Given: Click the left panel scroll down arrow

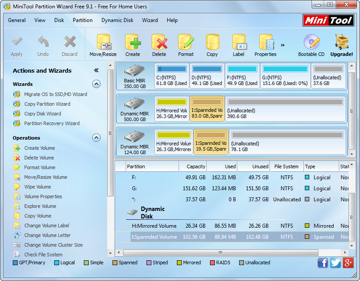Looking at the screenshot, I should [x=110, y=253].
